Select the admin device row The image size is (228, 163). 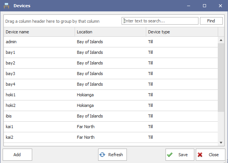111,42
